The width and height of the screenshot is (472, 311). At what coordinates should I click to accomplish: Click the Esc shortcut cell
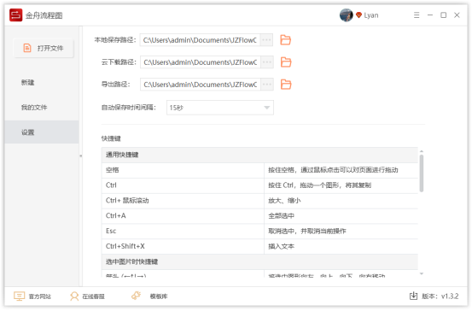[183, 232]
